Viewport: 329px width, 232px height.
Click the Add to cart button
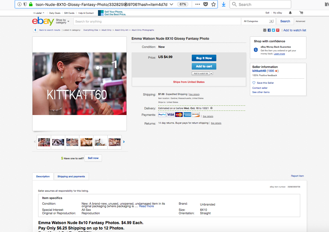pos(204,66)
